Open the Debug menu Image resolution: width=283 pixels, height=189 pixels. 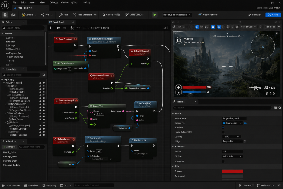click(53, 2)
